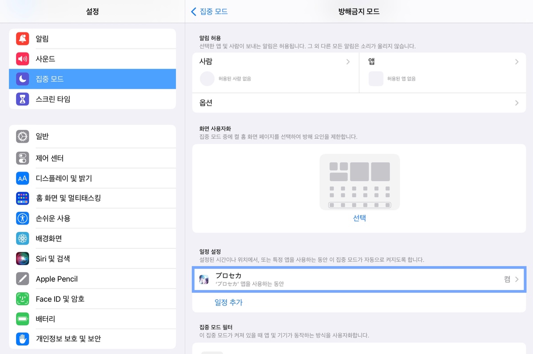Image resolution: width=533 pixels, height=354 pixels.
Task: Tap the red bell 알림 icon
Action: pyautogui.click(x=23, y=39)
